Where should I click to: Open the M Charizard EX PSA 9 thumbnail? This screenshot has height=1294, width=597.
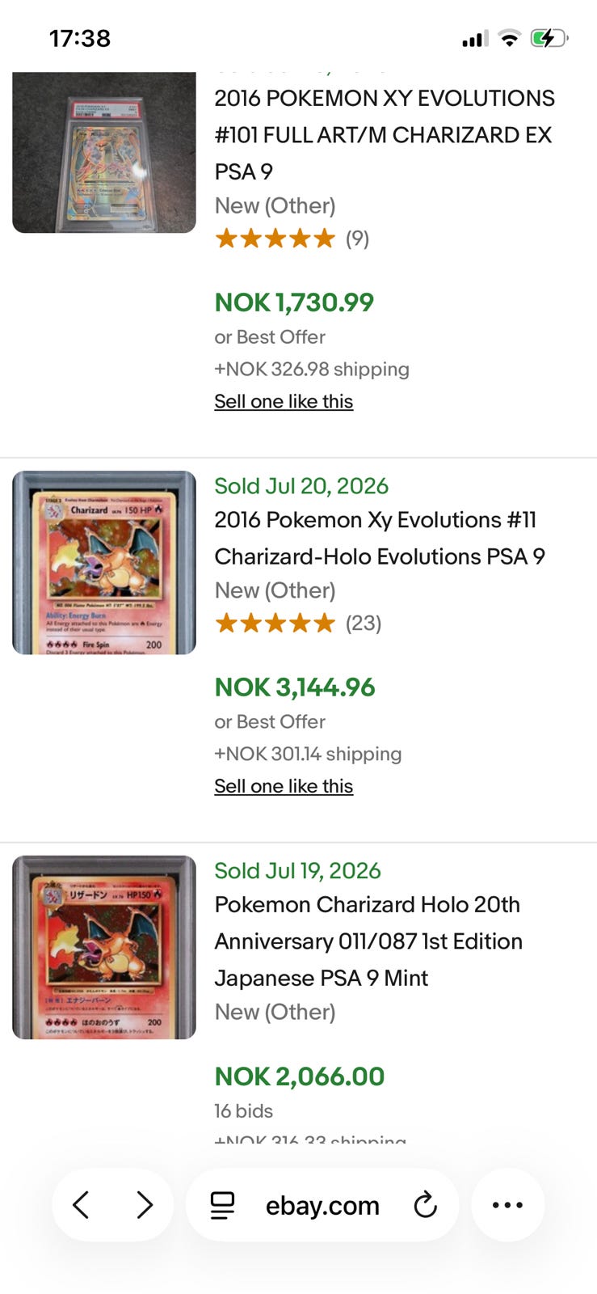[104, 152]
